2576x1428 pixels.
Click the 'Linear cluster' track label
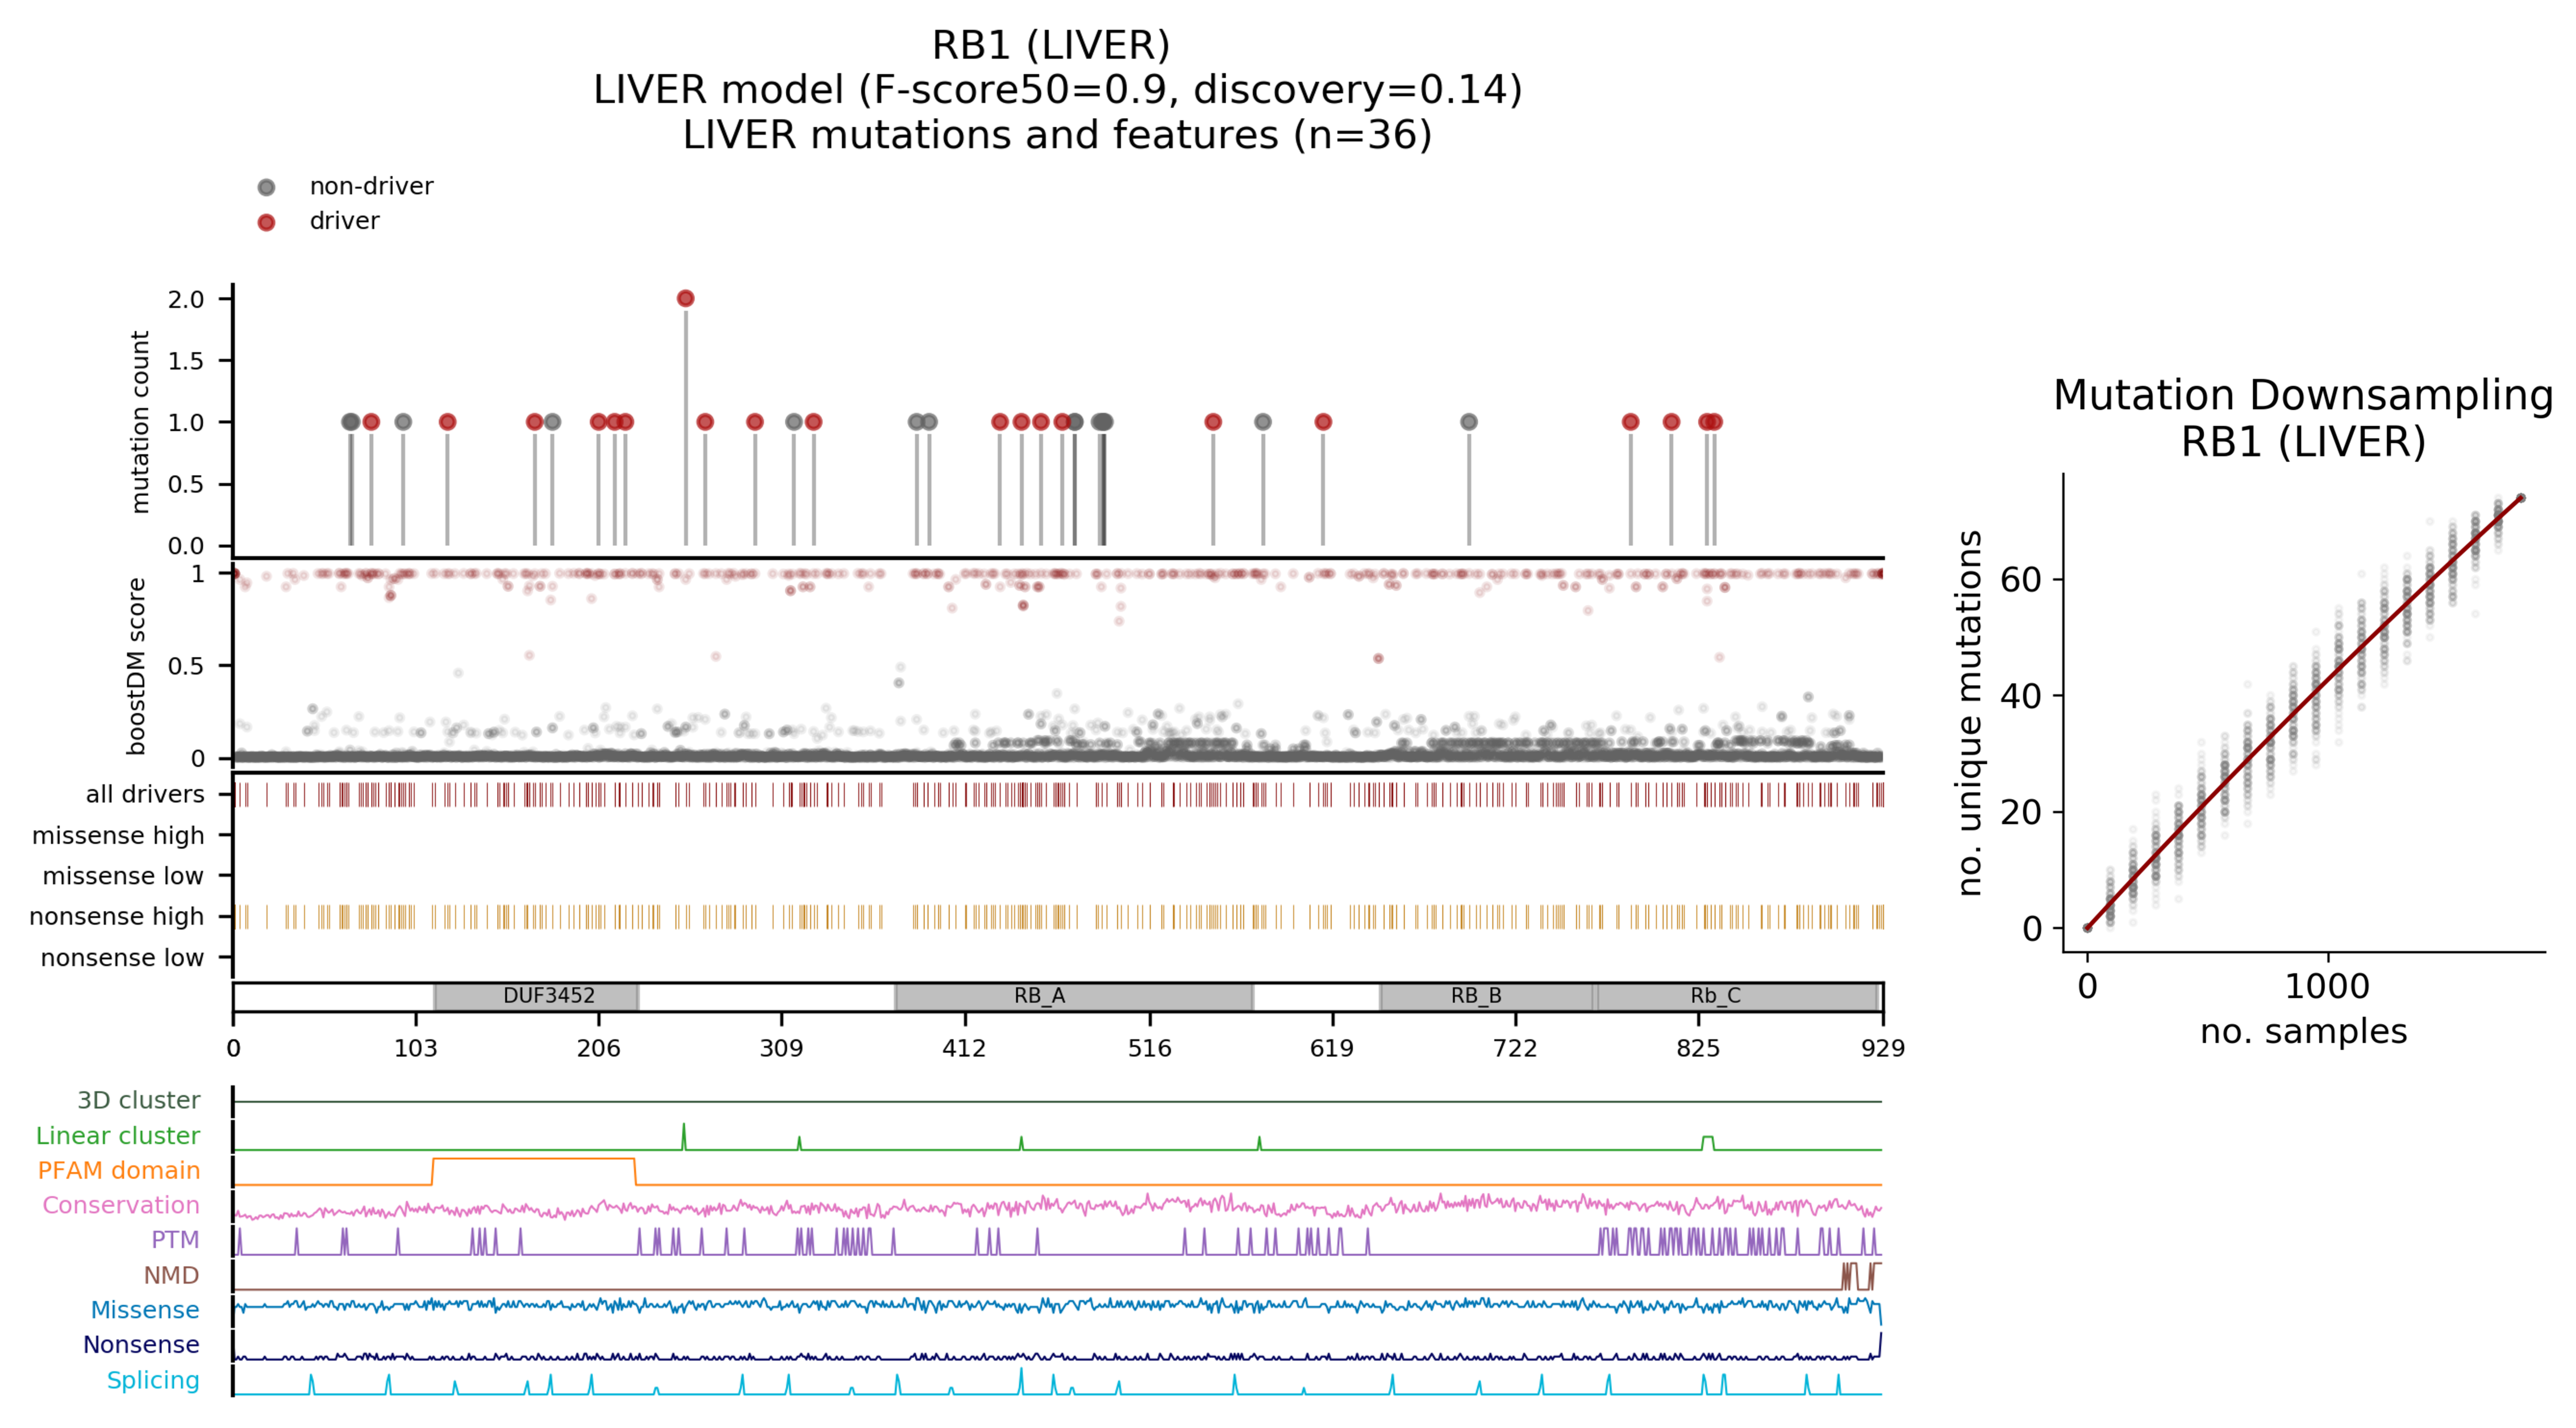pos(118,1136)
